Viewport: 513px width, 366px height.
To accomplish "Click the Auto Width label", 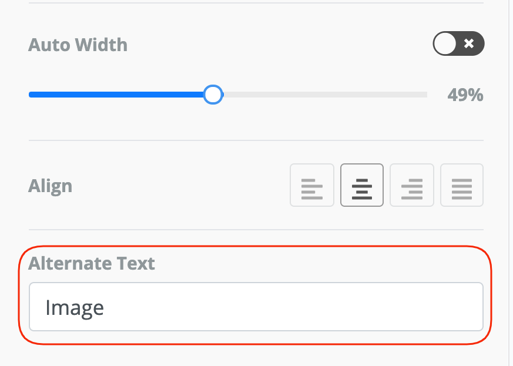I will (x=78, y=45).
